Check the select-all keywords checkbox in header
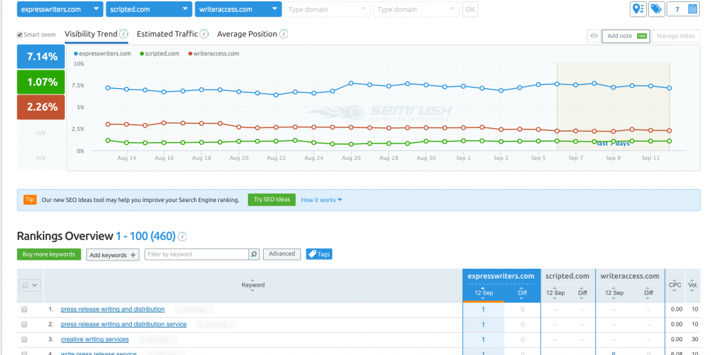Screen dimensions: 711x355 coord(25,285)
